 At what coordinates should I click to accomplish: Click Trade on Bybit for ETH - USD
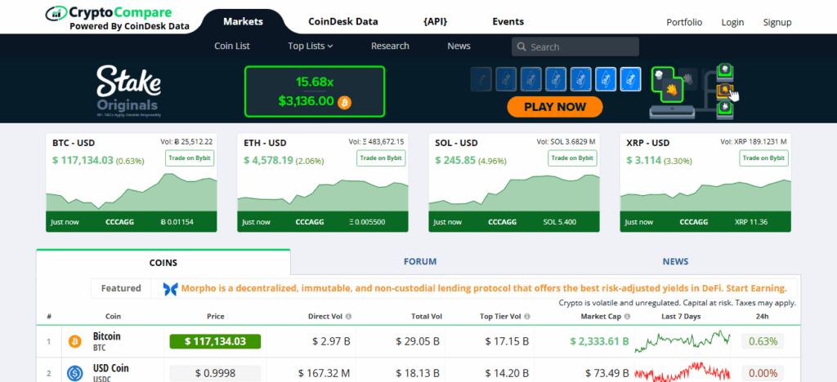pyautogui.click(x=381, y=158)
